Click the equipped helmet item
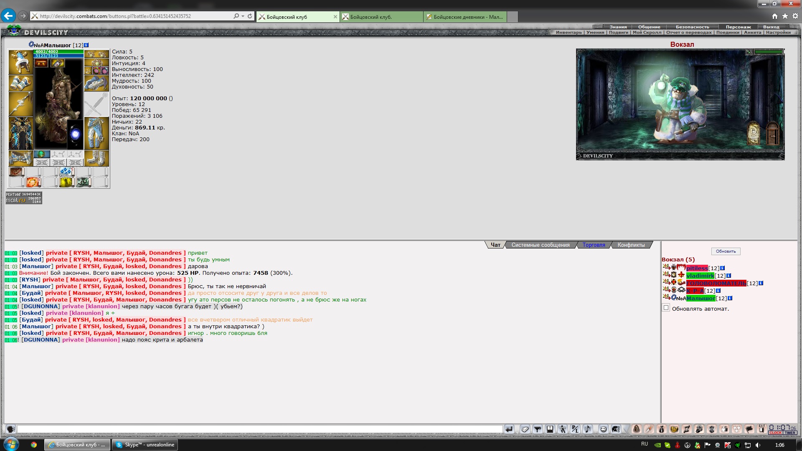Image resolution: width=802 pixels, height=451 pixels. click(20, 62)
